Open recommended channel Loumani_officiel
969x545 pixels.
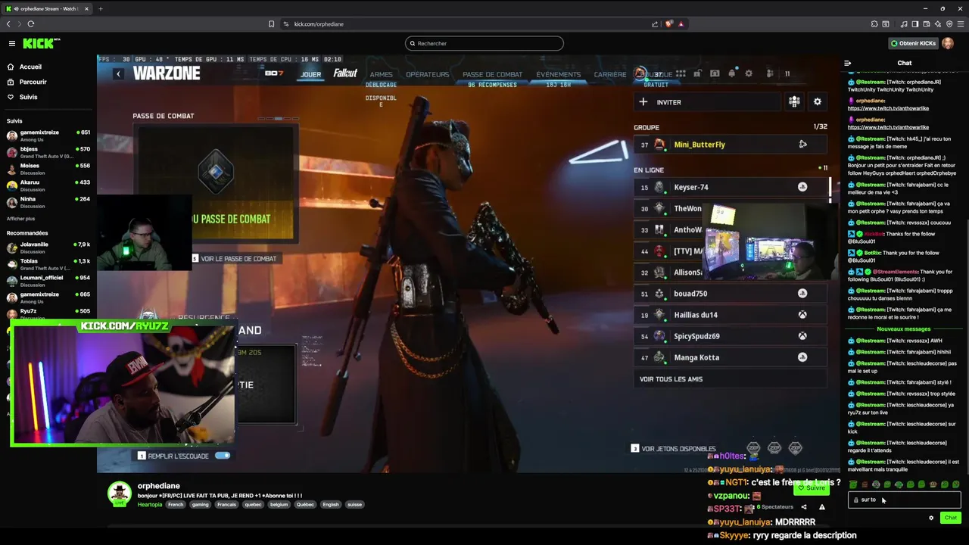(x=48, y=281)
